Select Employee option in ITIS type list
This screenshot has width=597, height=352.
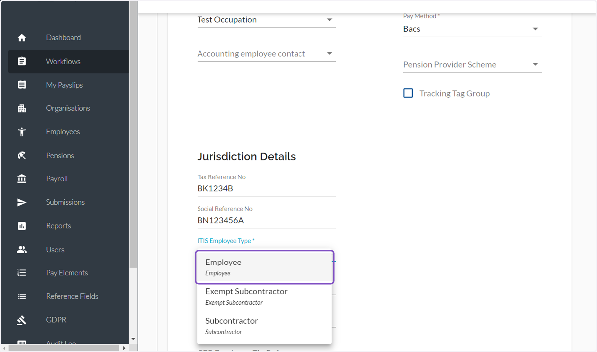coord(264,267)
